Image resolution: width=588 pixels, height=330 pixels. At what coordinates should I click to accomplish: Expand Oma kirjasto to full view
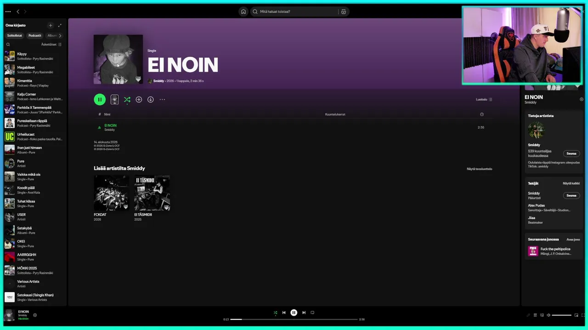pyautogui.click(x=60, y=25)
